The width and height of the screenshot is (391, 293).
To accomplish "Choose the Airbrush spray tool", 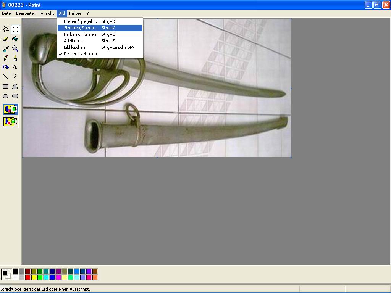I will point(6,68).
